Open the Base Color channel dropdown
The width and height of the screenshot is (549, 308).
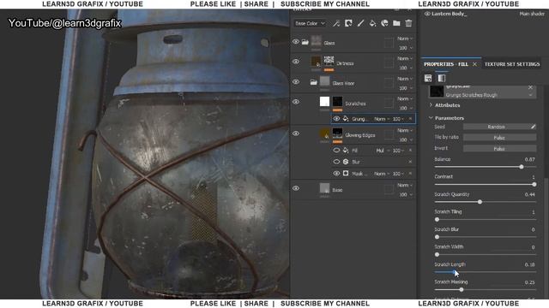(x=310, y=23)
